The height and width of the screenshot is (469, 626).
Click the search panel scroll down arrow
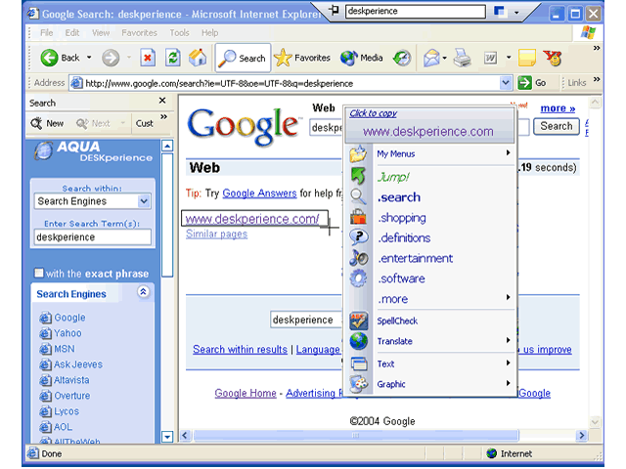[x=167, y=437]
